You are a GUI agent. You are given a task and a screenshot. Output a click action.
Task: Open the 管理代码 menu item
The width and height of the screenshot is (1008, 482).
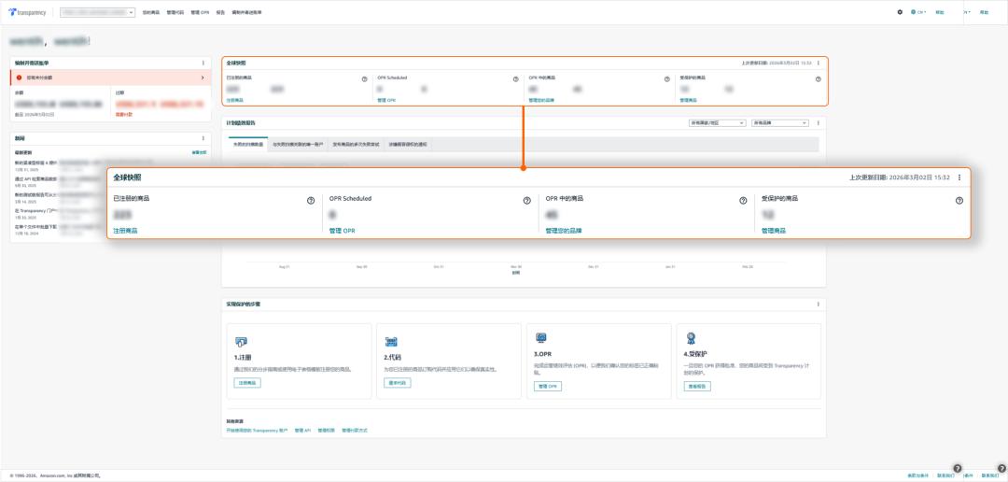click(x=175, y=12)
